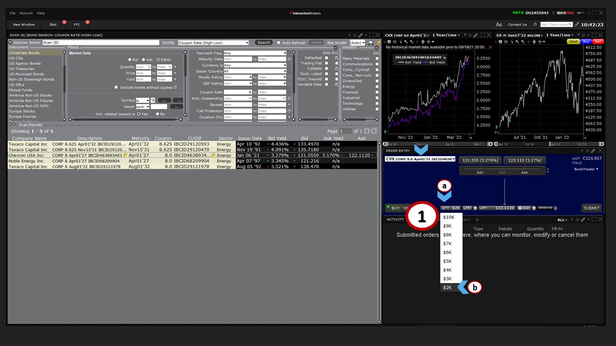Open the DAY time-in-force dropdown
This screenshot has height=346, width=616.
(526, 208)
